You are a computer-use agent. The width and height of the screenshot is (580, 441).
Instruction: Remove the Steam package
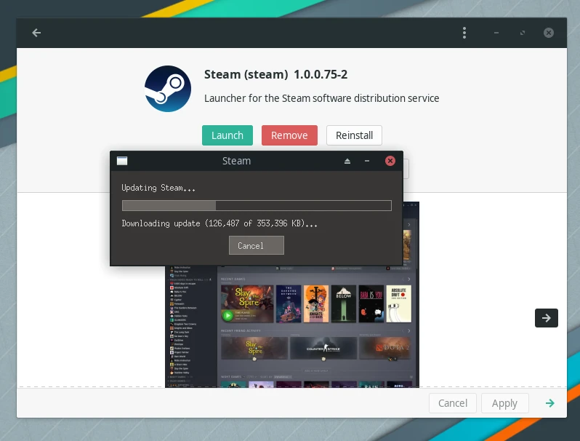pos(289,135)
